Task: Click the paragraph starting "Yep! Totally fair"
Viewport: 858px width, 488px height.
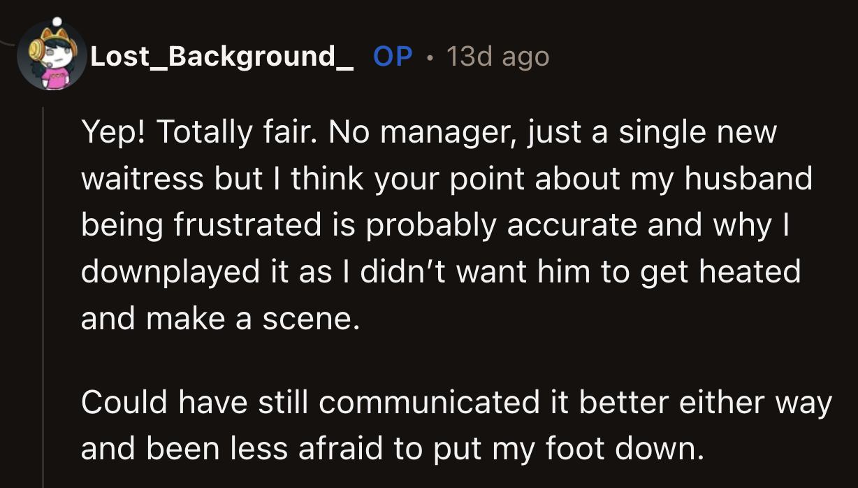Action: pyautogui.click(x=447, y=225)
